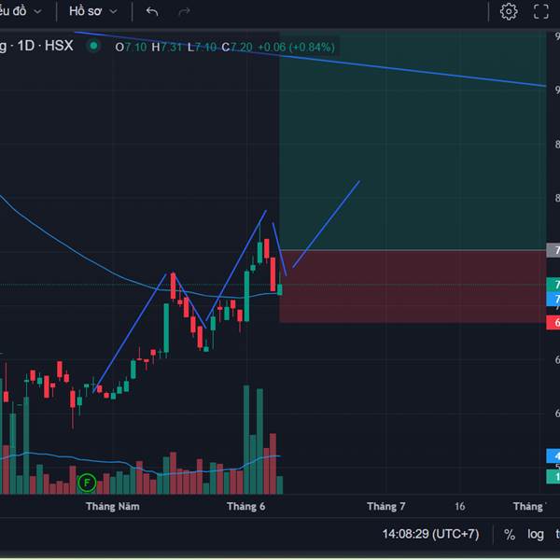Click the Tháng Năm time axis label

[113, 507]
